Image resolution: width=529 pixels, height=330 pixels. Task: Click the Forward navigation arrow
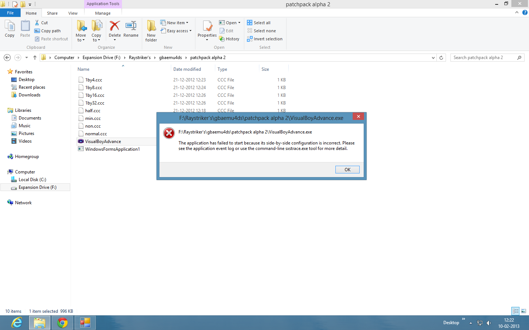pyautogui.click(x=18, y=58)
